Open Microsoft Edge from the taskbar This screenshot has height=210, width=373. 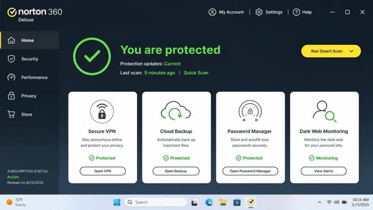(209, 202)
